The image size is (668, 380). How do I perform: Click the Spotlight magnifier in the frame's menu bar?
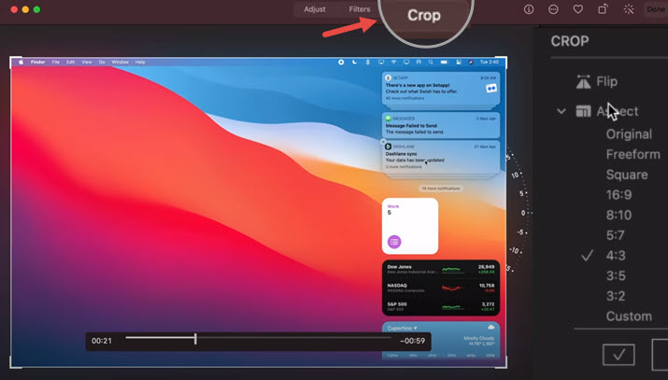coord(431,63)
